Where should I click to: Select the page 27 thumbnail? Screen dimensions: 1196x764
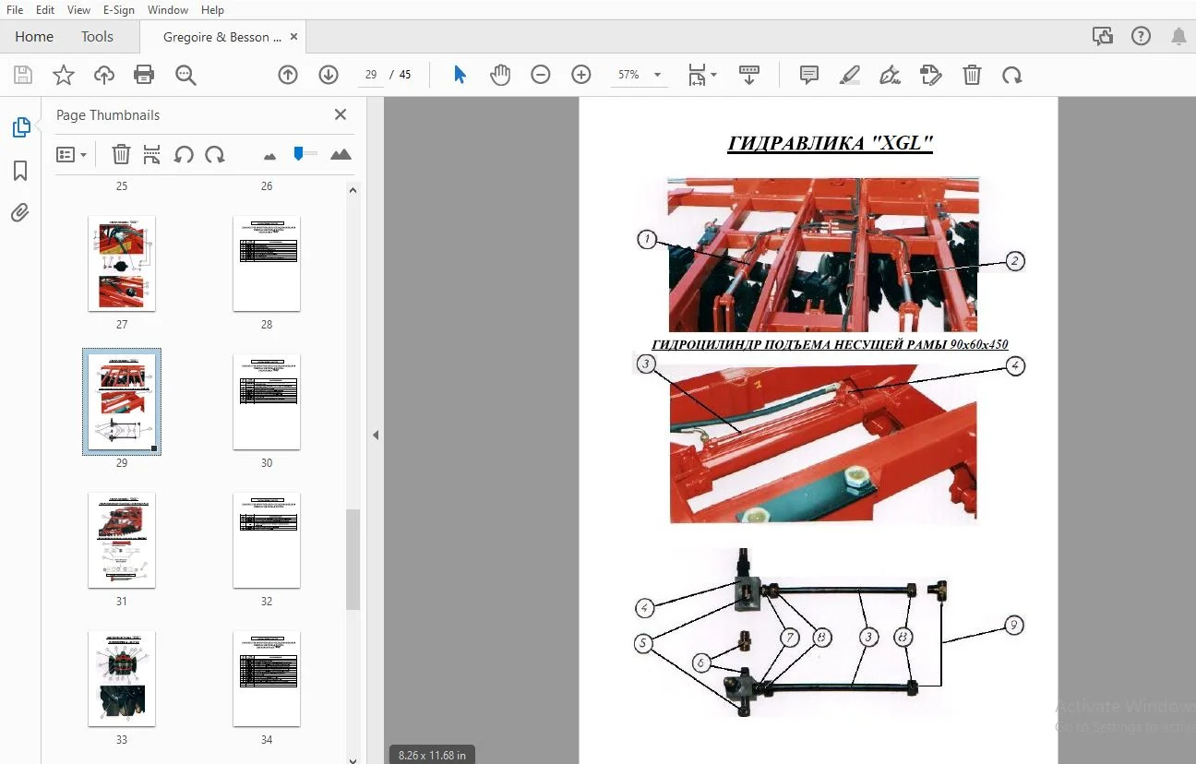coord(122,264)
